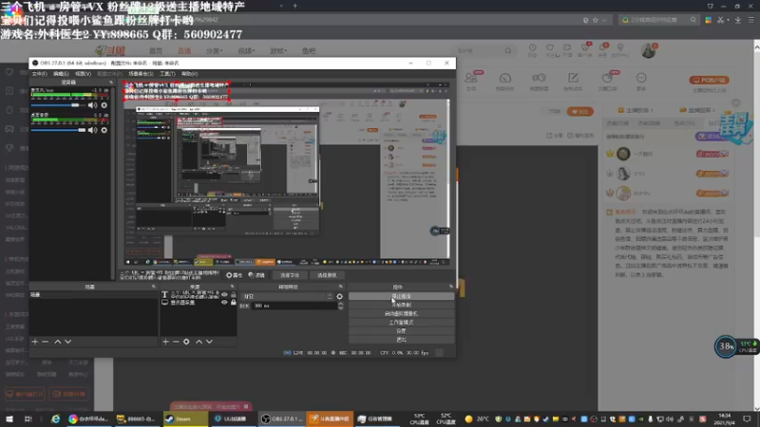Click 选择字体 select font button
This screenshot has height=427, width=760.
(290, 275)
